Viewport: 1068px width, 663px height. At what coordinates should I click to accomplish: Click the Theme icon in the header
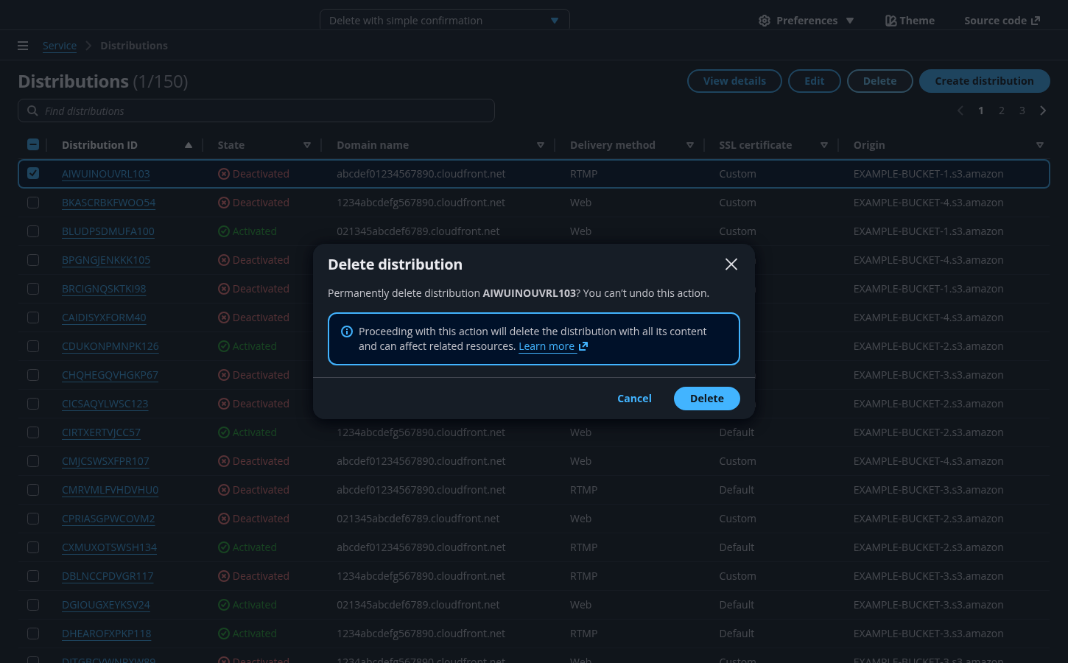pos(890,21)
